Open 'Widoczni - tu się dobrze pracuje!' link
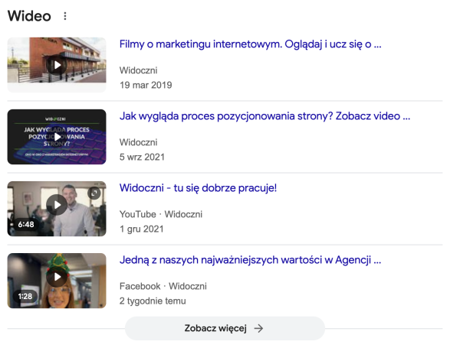Image resolution: width=460 pixels, height=351 pixels. coord(198,188)
